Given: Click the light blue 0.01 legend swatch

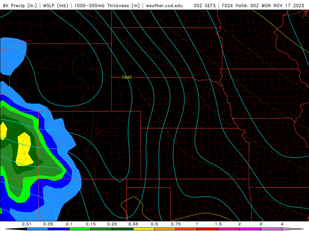Looking at the screenshot, I should [37, 229].
